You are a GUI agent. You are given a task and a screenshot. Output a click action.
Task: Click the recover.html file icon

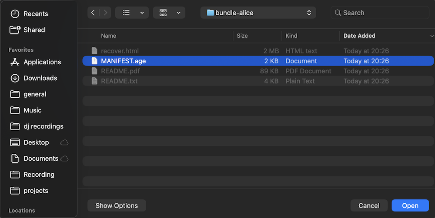tap(94, 51)
